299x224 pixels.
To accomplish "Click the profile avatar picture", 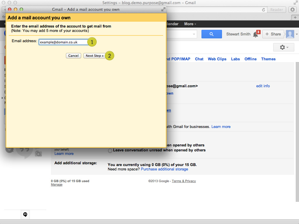I will click(x=290, y=34).
